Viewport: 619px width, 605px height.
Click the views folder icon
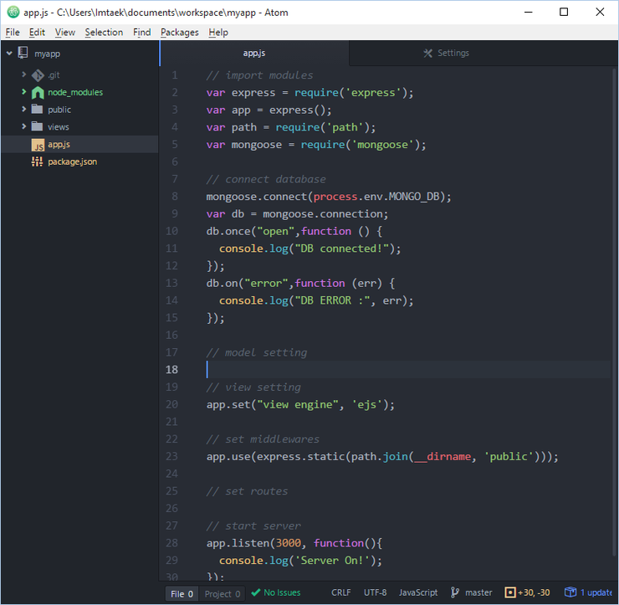tap(37, 126)
